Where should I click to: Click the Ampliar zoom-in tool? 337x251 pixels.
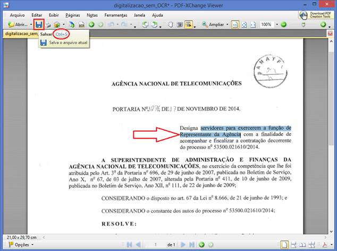click(213, 24)
